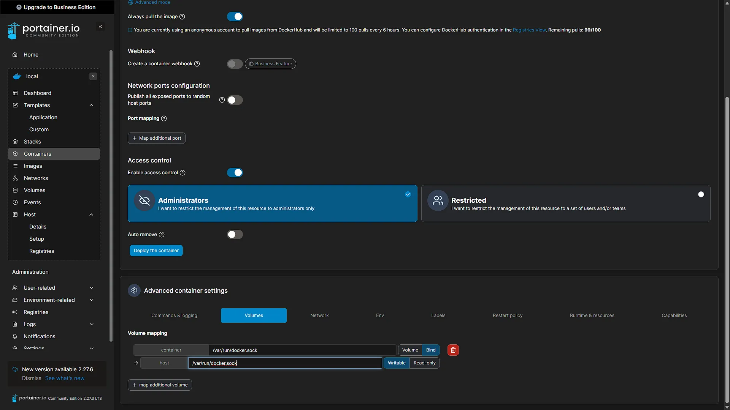Click the red trash icon for volume mapping
Screen dimensions: 730x410
click(x=453, y=350)
